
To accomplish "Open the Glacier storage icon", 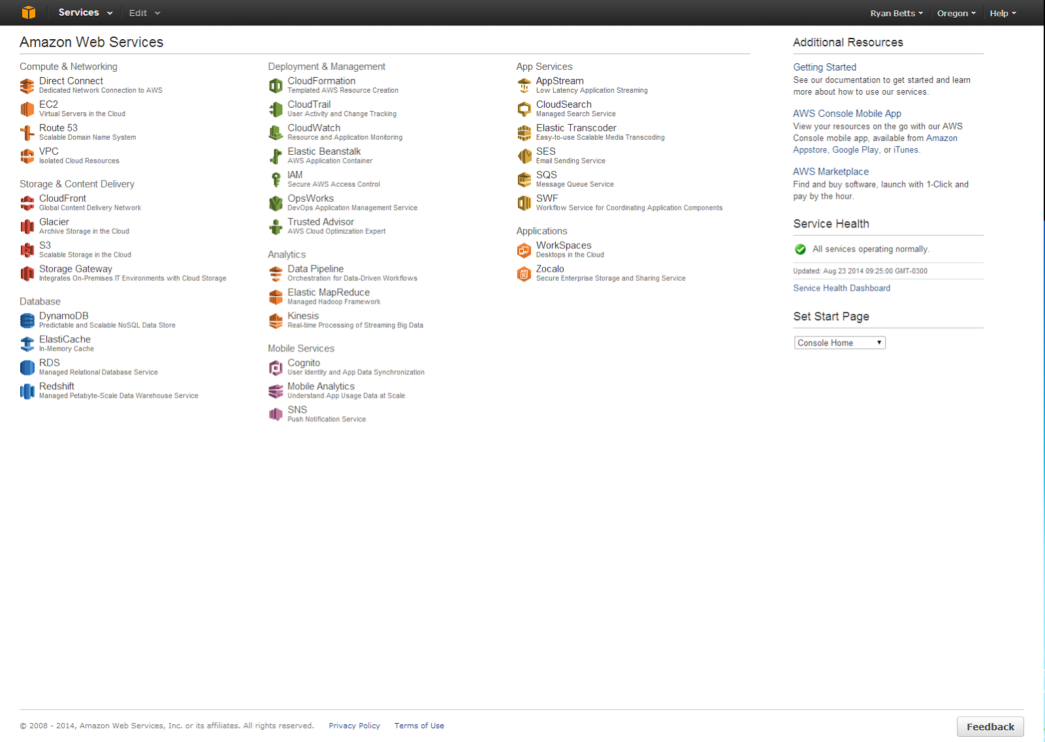I will [x=27, y=227].
